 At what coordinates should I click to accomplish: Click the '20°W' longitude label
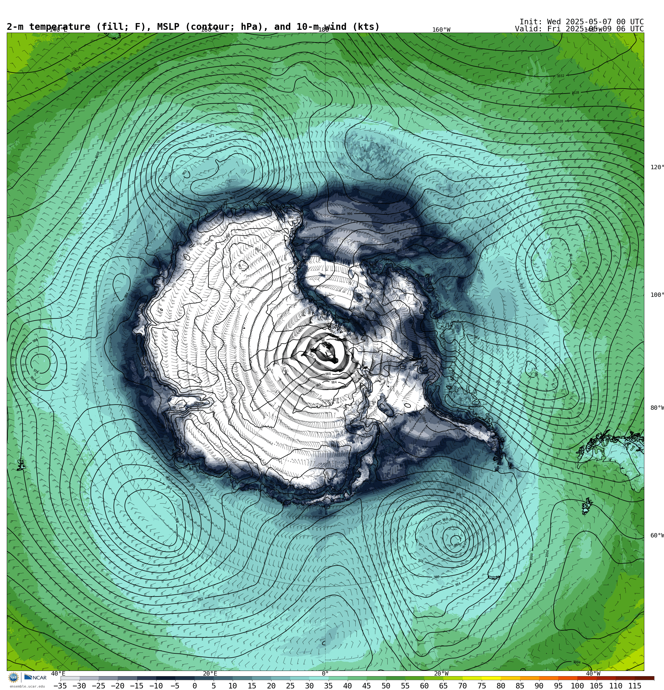click(441, 673)
